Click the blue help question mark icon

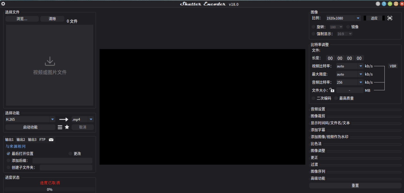(x=384, y=4)
